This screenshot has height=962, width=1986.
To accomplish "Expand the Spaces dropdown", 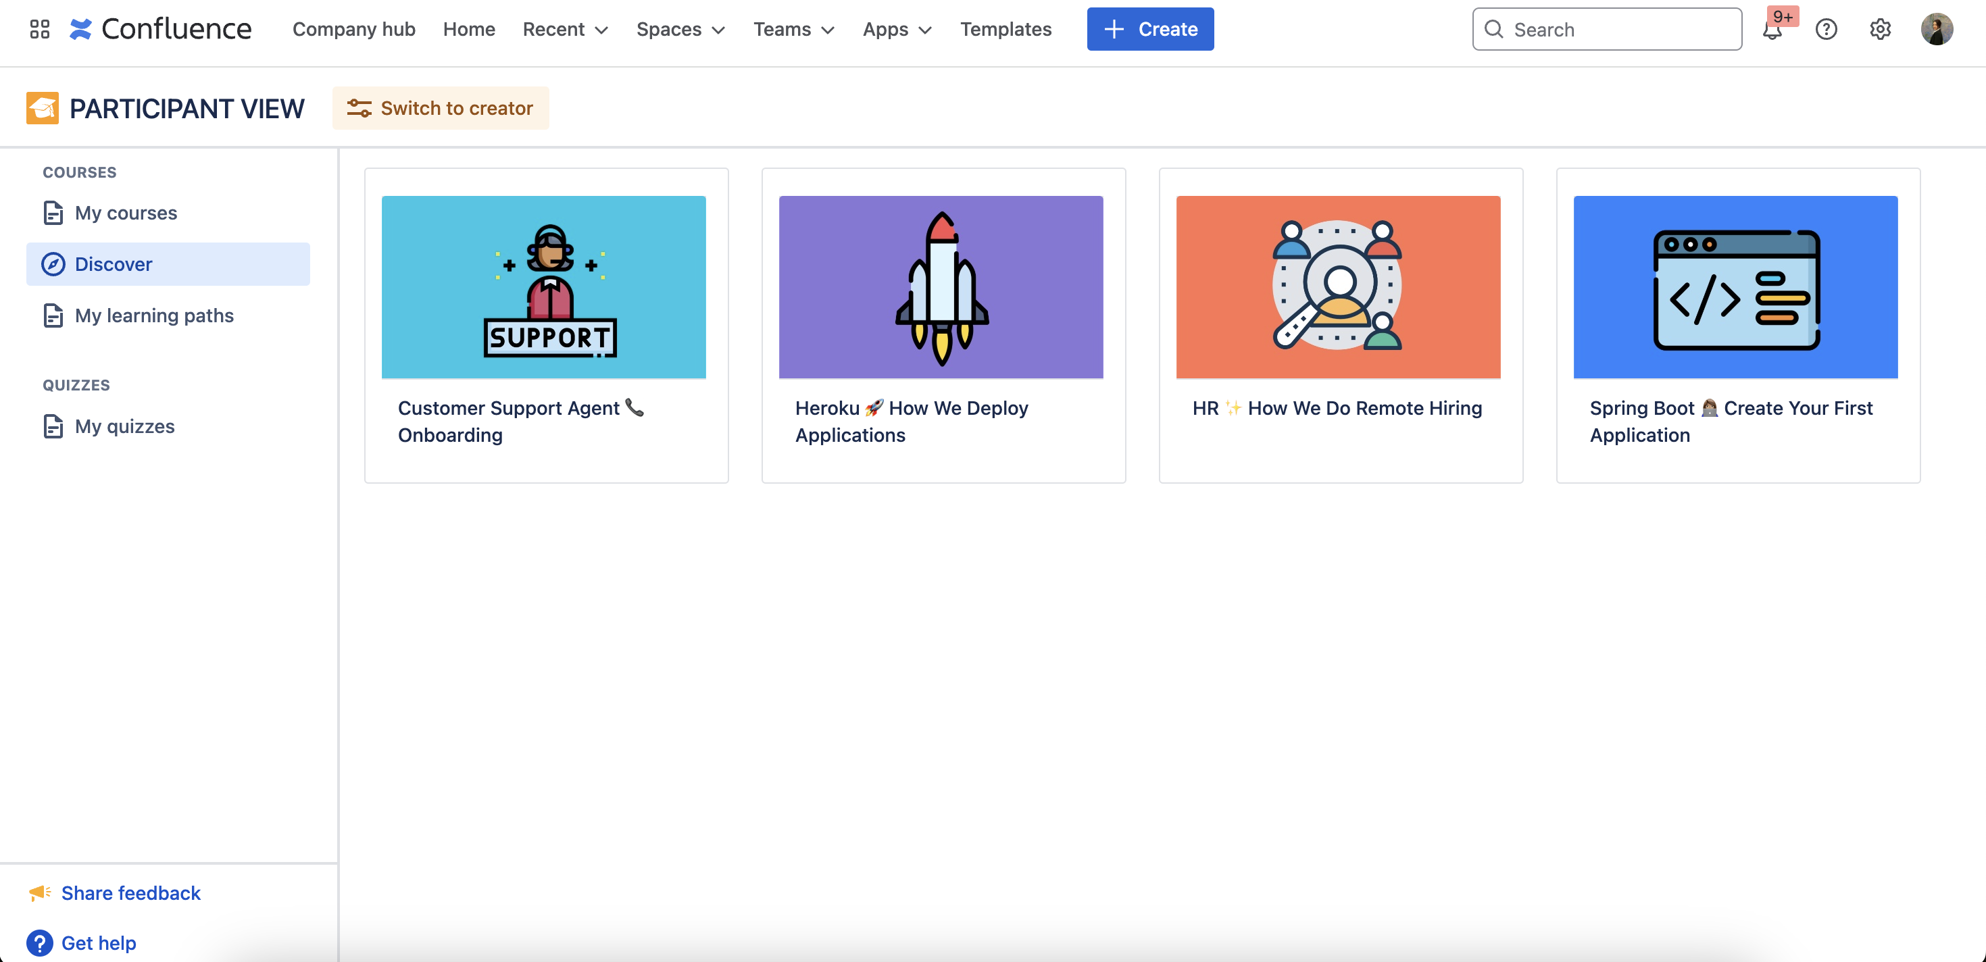I will pyautogui.click(x=680, y=29).
